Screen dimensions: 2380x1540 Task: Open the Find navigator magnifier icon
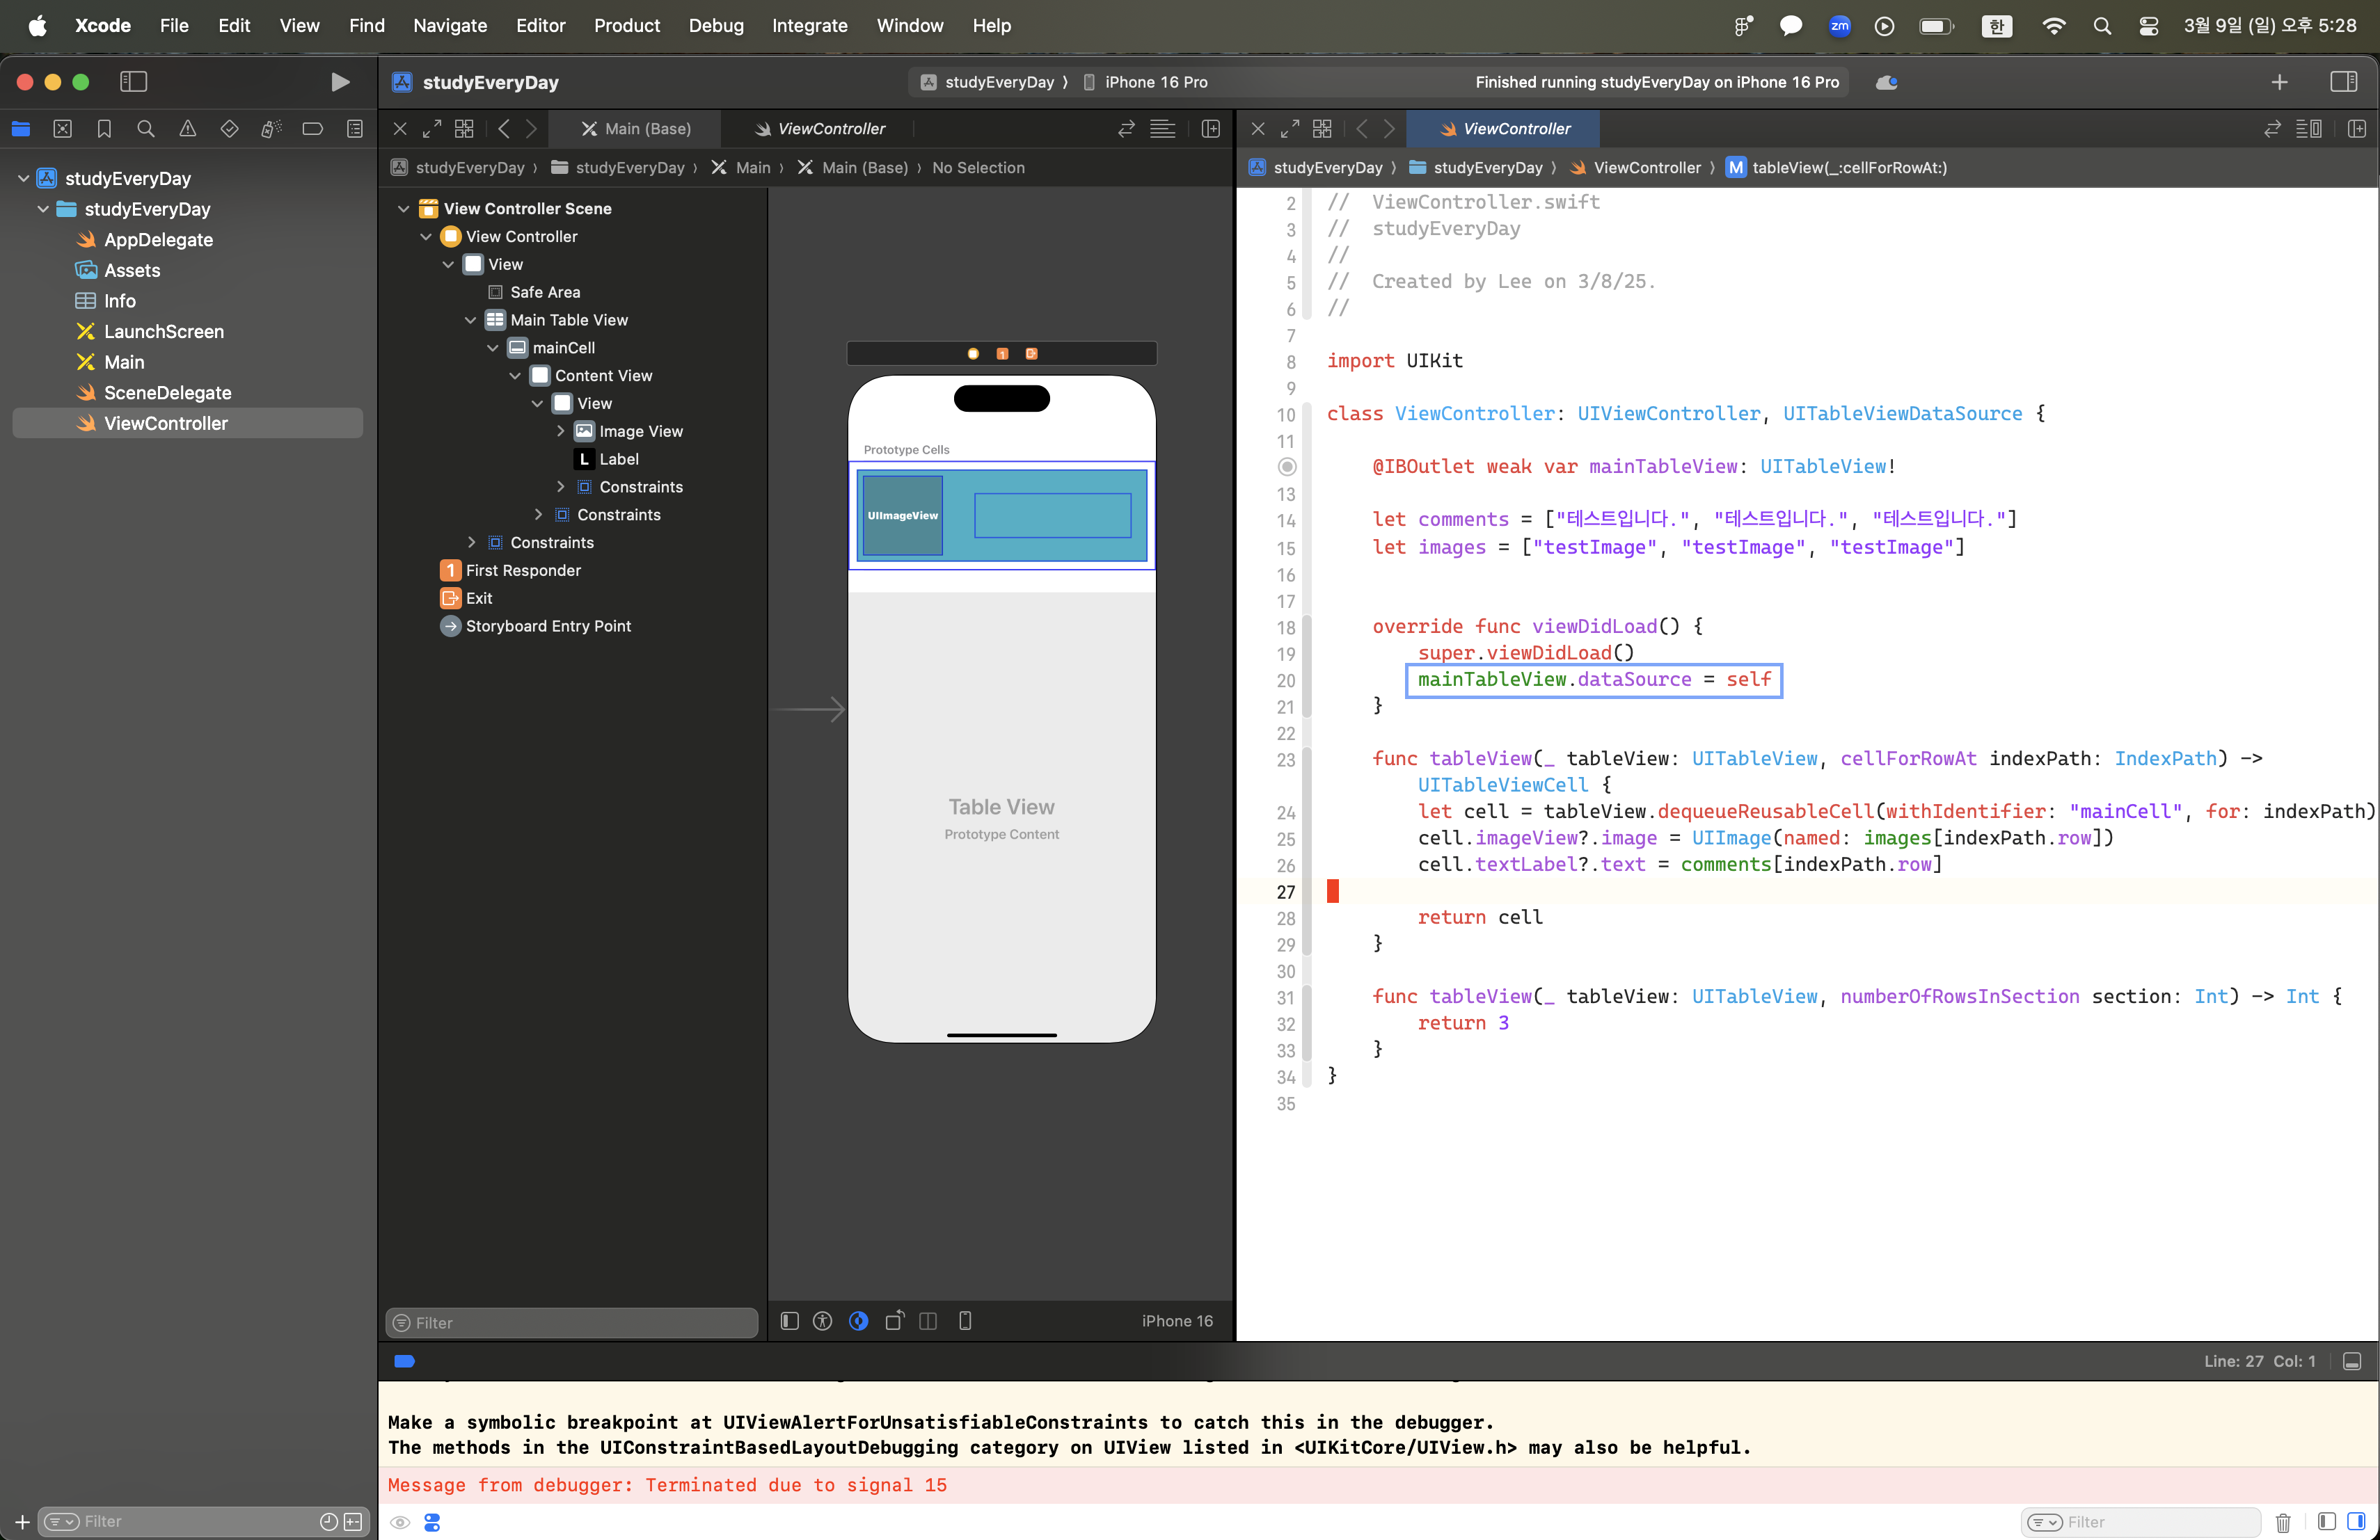[146, 129]
